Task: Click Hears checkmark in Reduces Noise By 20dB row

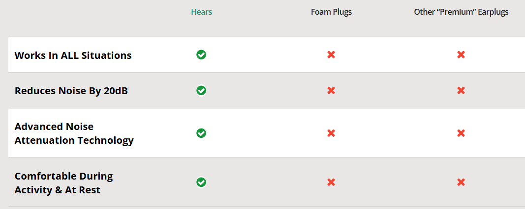Action: pos(201,90)
